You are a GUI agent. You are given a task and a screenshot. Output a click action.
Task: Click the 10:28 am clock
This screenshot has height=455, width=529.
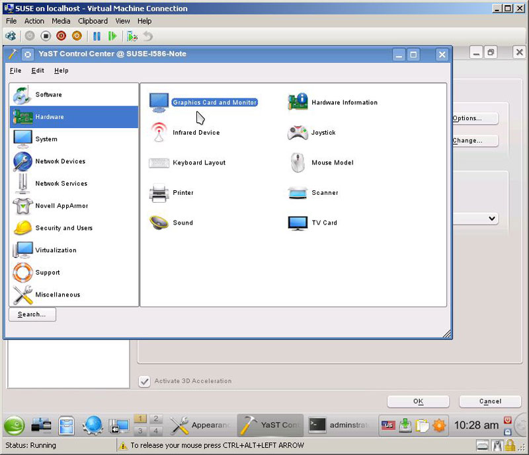[476, 425]
